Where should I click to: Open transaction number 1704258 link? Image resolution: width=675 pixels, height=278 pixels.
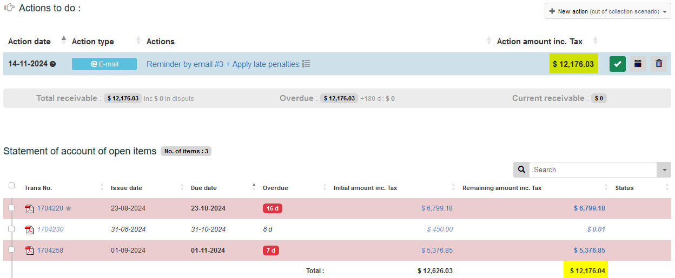pos(50,250)
